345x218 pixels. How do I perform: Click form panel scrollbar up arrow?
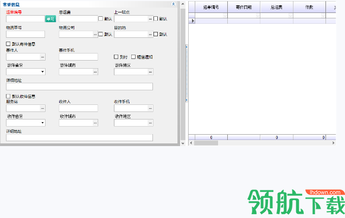pyautogui.click(x=183, y=4)
